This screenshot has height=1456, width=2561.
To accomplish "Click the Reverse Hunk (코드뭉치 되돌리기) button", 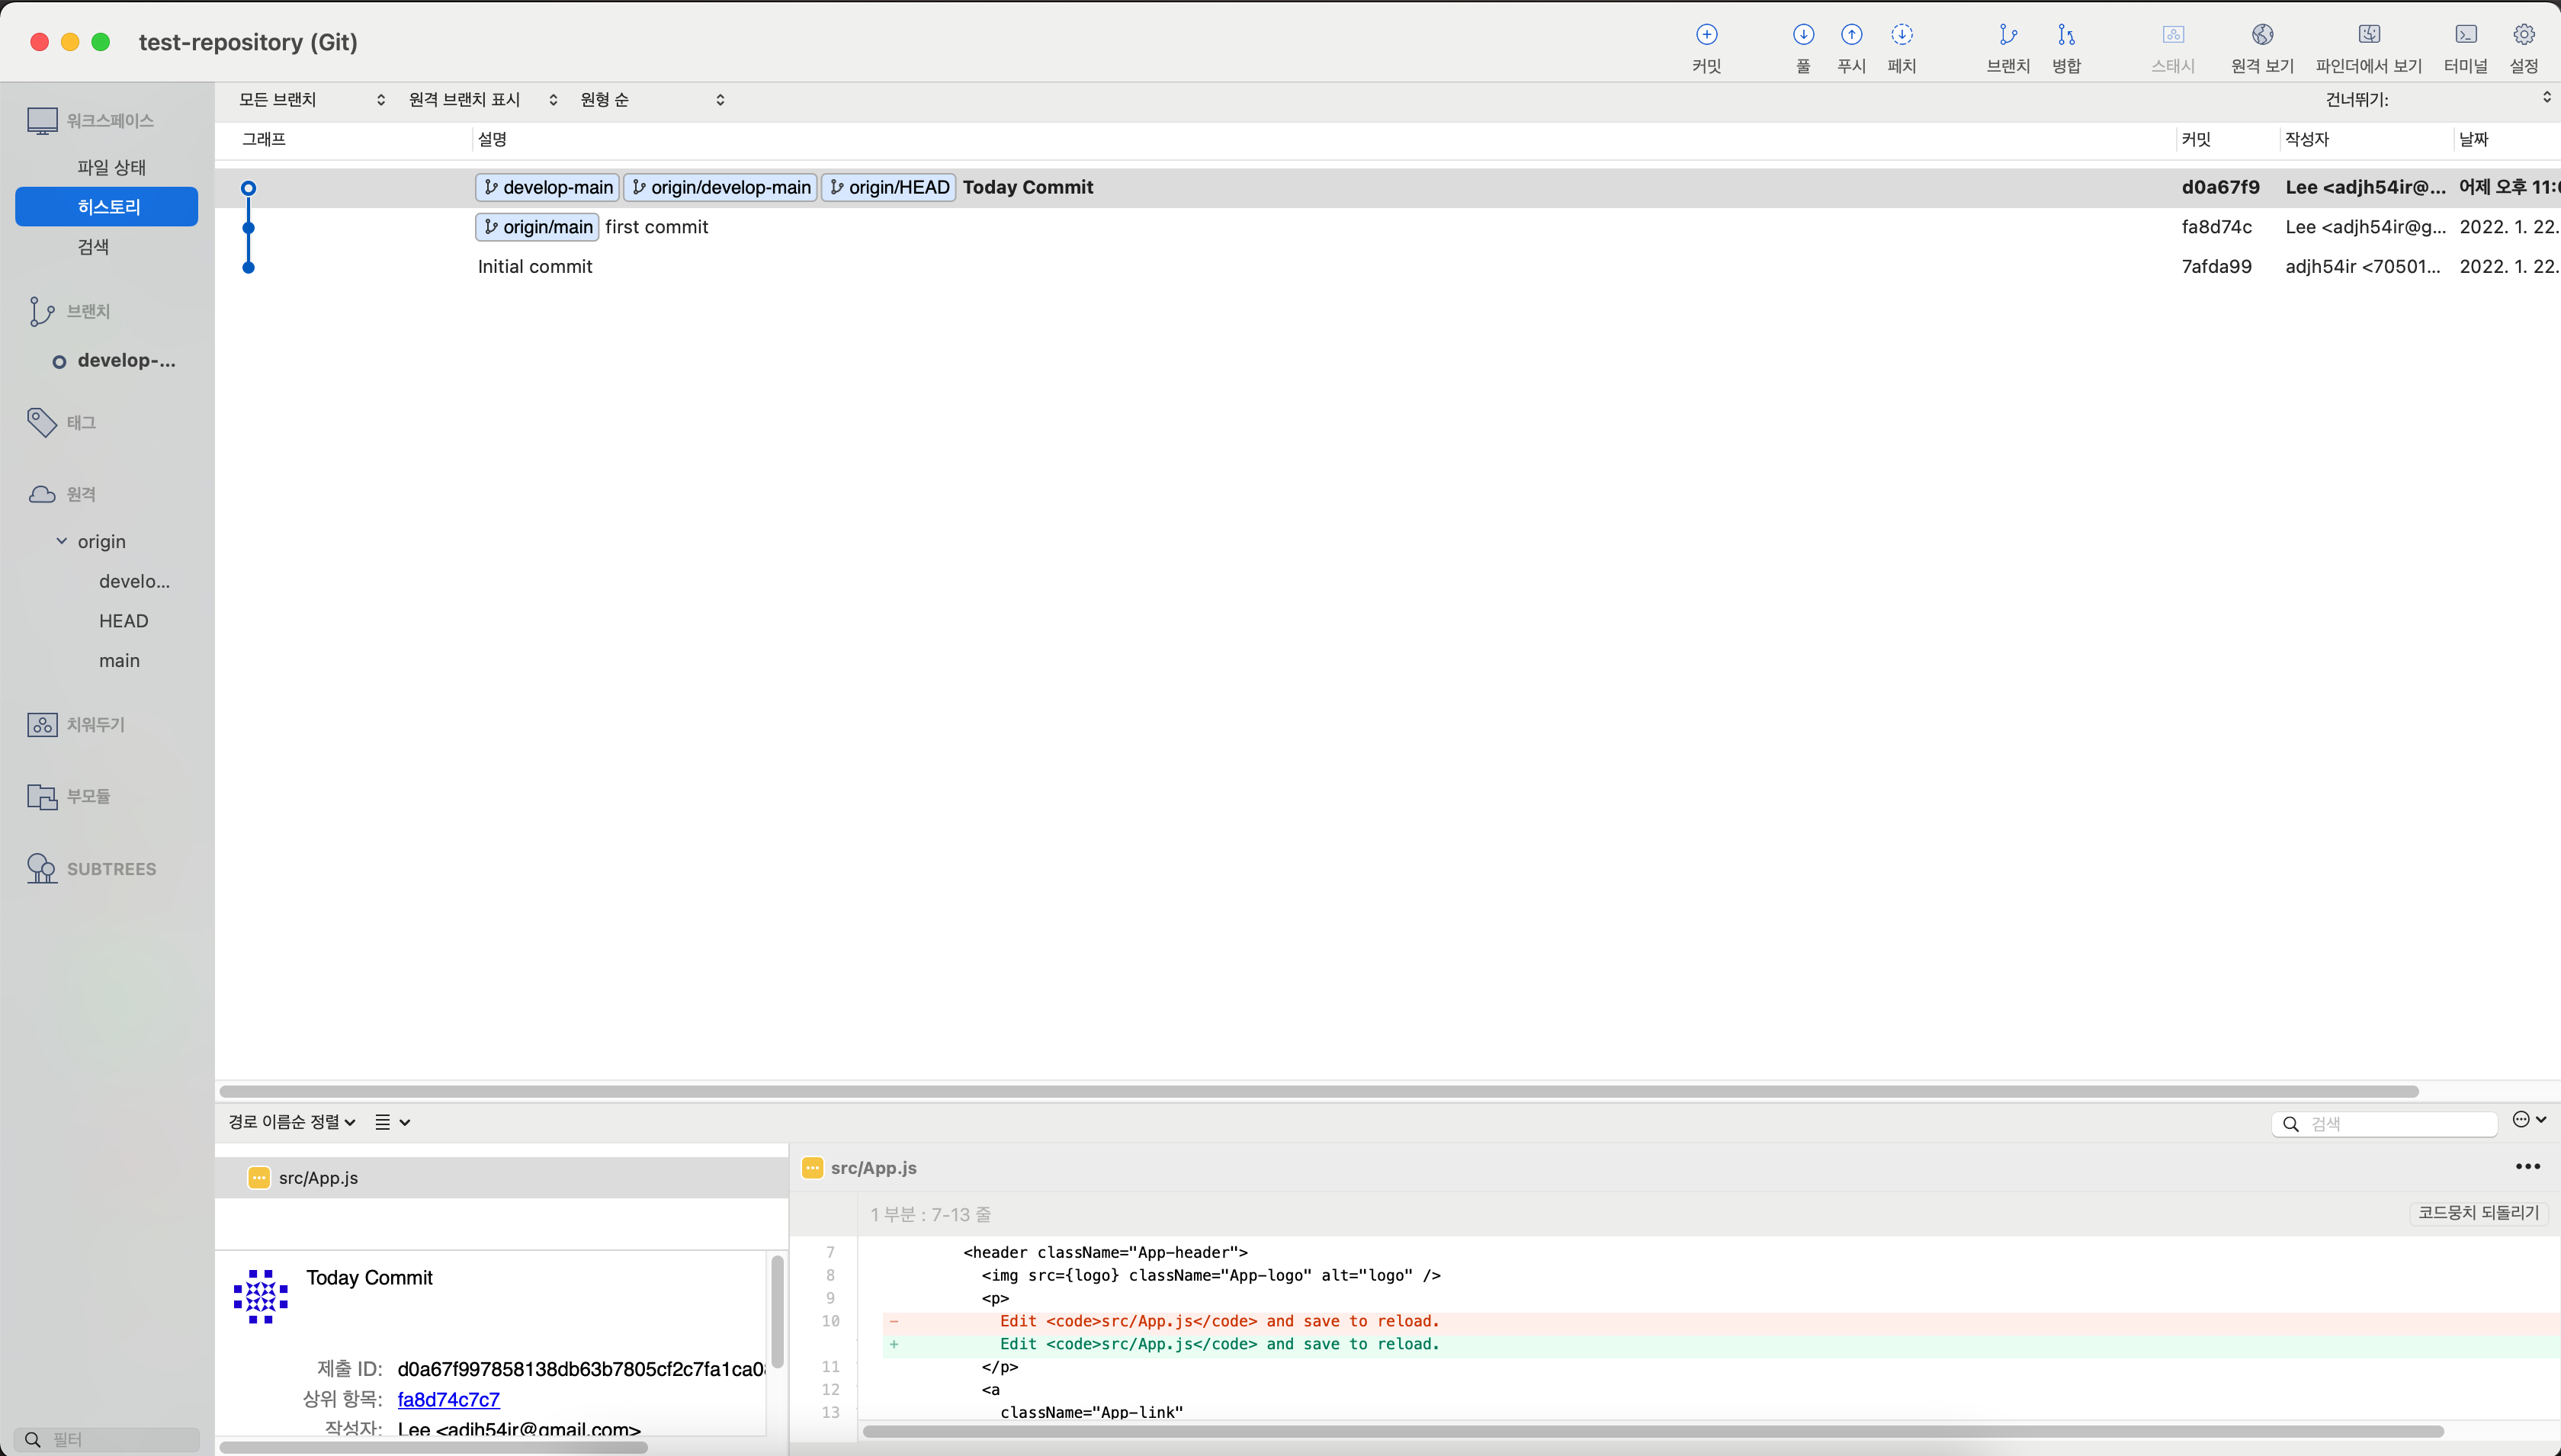I will pyautogui.click(x=2478, y=1213).
